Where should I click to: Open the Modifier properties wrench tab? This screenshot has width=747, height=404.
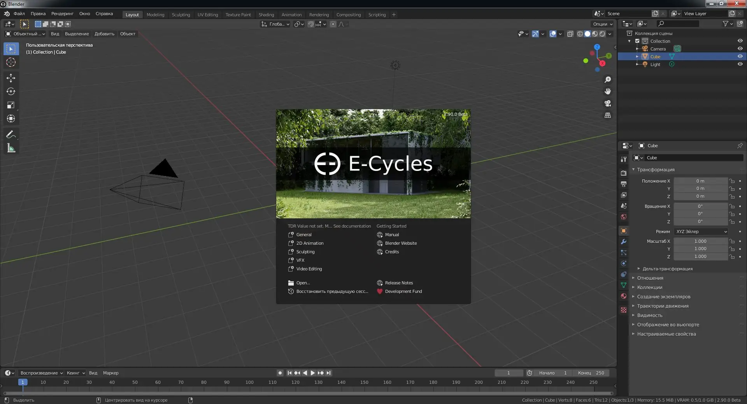[624, 242]
